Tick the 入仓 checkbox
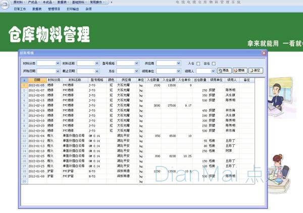This screenshot has width=303, height=213. pos(198,64)
